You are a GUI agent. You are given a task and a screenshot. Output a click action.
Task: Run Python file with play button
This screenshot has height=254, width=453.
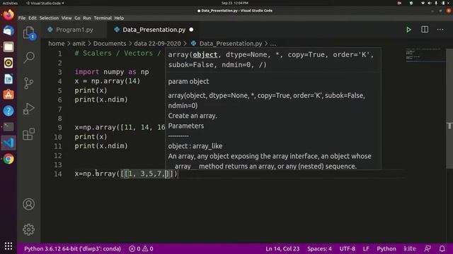[408, 30]
